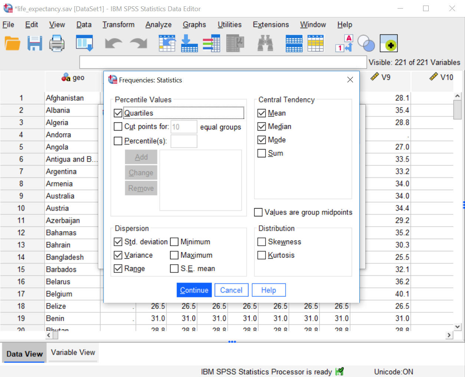
Task: Enable the Percentile(s) checkbox
Action: click(118, 141)
